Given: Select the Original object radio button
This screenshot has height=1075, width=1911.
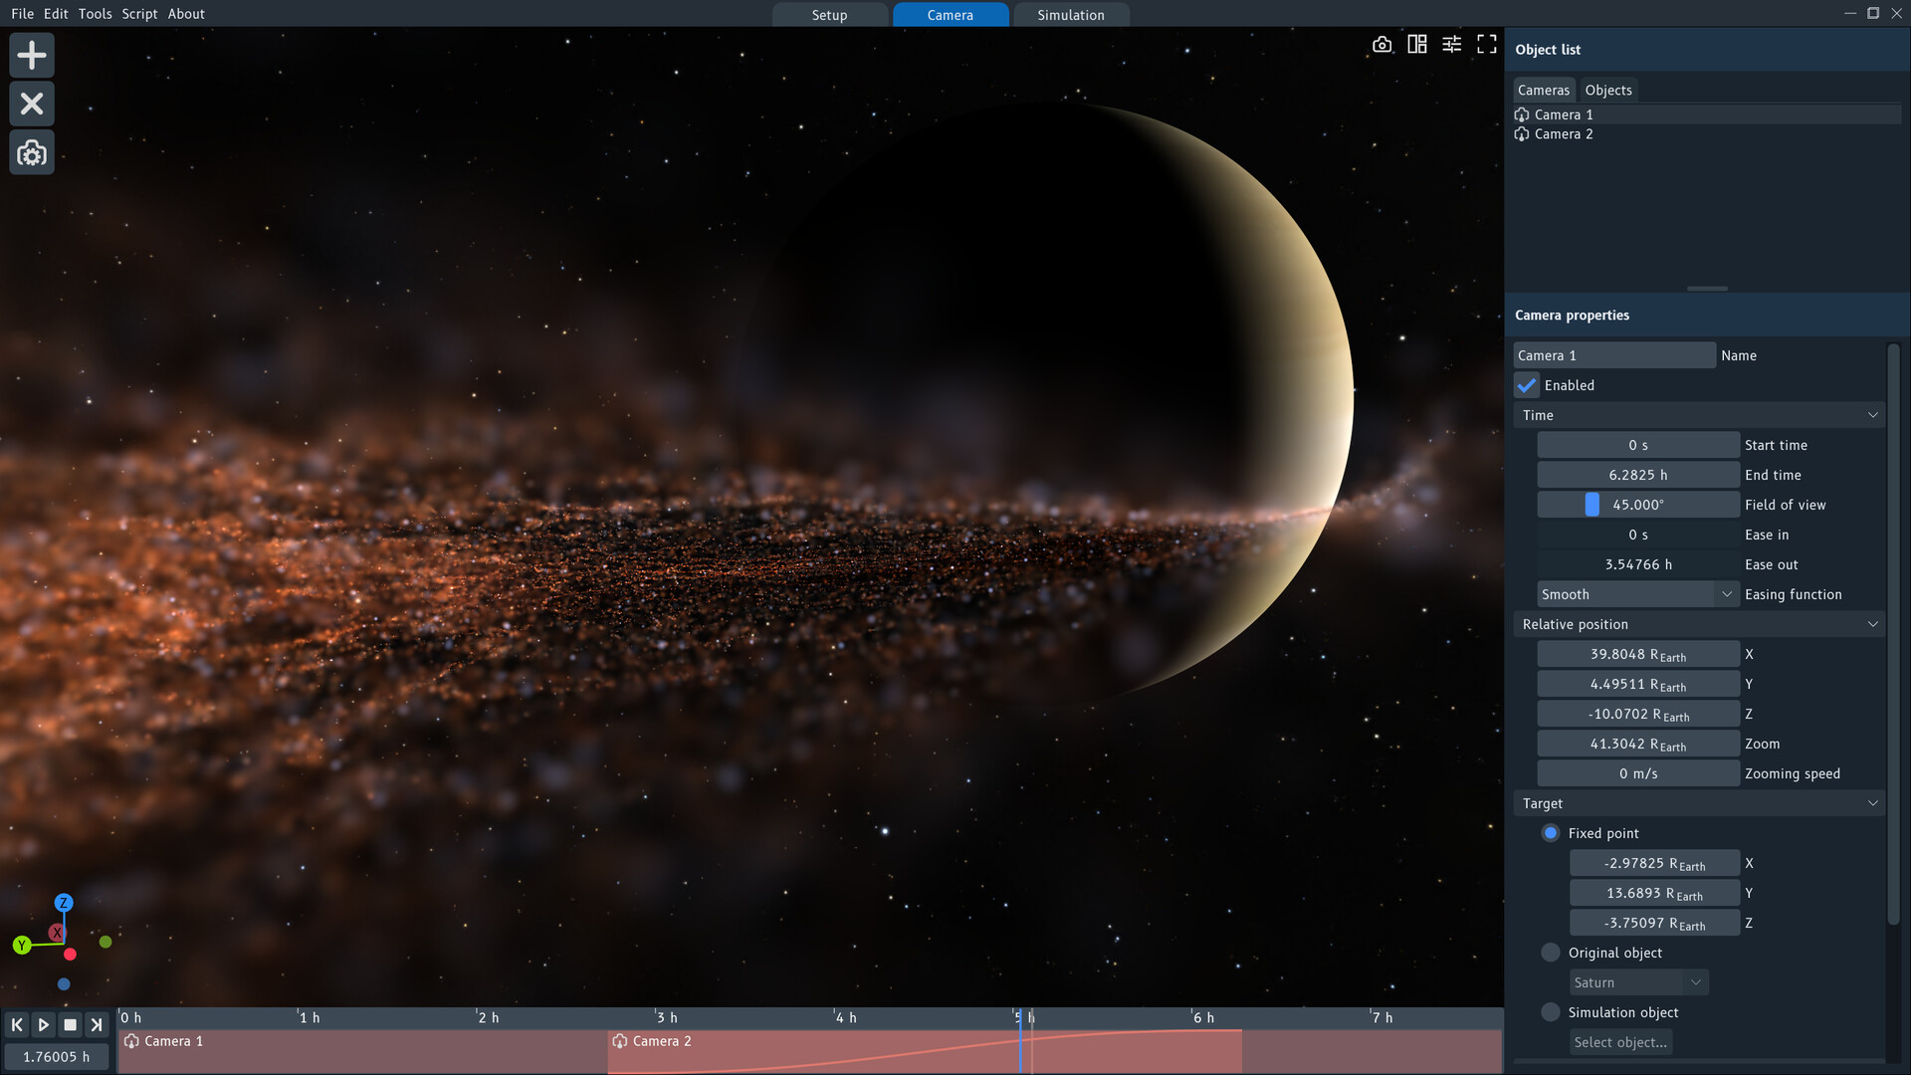Looking at the screenshot, I should pyautogui.click(x=1550, y=953).
